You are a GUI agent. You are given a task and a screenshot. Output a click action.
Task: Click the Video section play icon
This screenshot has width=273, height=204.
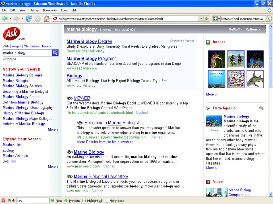(208, 182)
